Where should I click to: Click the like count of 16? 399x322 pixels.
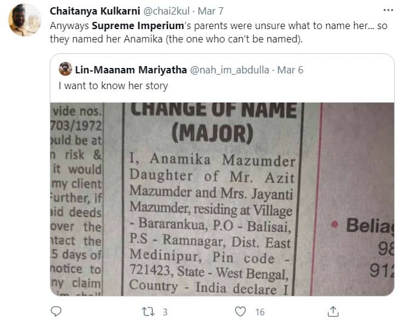pyautogui.click(x=260, y=312)
